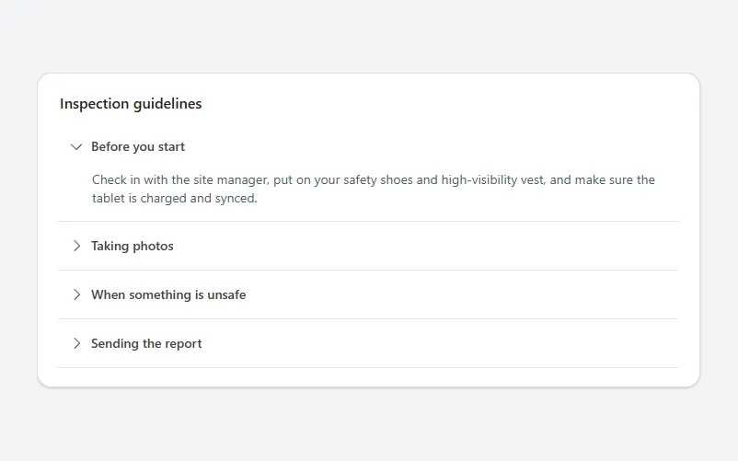Open the Taking photos section title
Screen dimensions: 738x461
click(x=133, y=246)
